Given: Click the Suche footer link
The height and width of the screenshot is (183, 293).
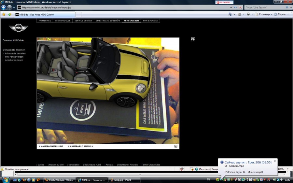Looking at the screenshot, I should click(41, 165).
